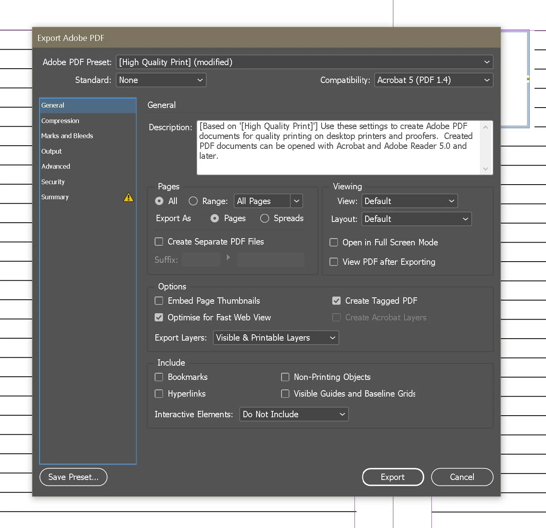Viewport: 546px width, 528px height.
Task: Open Marks and Bleeds settings
Action: click(x=88, y=136)
